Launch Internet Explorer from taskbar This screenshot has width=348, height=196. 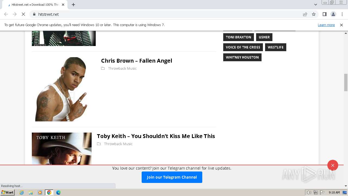(22, 192)
